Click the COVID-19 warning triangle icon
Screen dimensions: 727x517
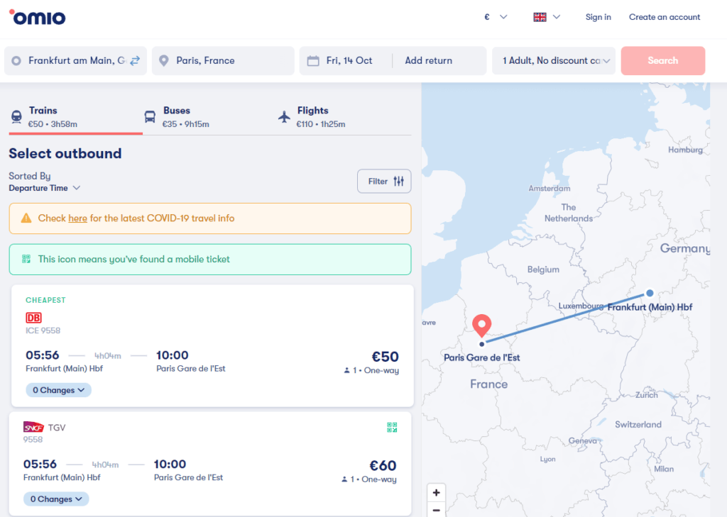click(26, 218)
